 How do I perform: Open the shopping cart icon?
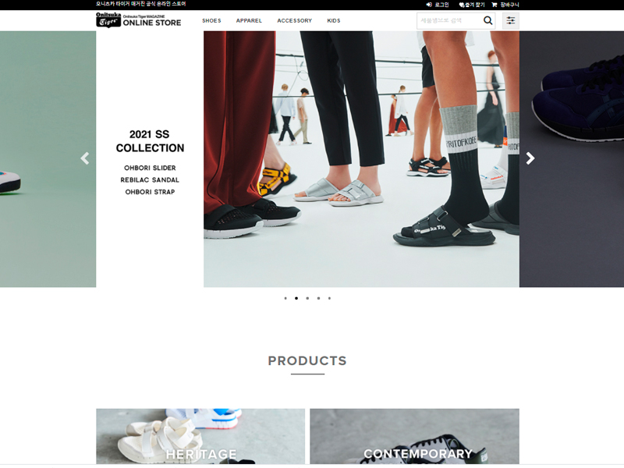pyautogui.click(x=495, y=5)
